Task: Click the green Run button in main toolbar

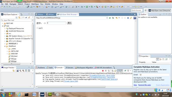Action: tap(87, 7)
